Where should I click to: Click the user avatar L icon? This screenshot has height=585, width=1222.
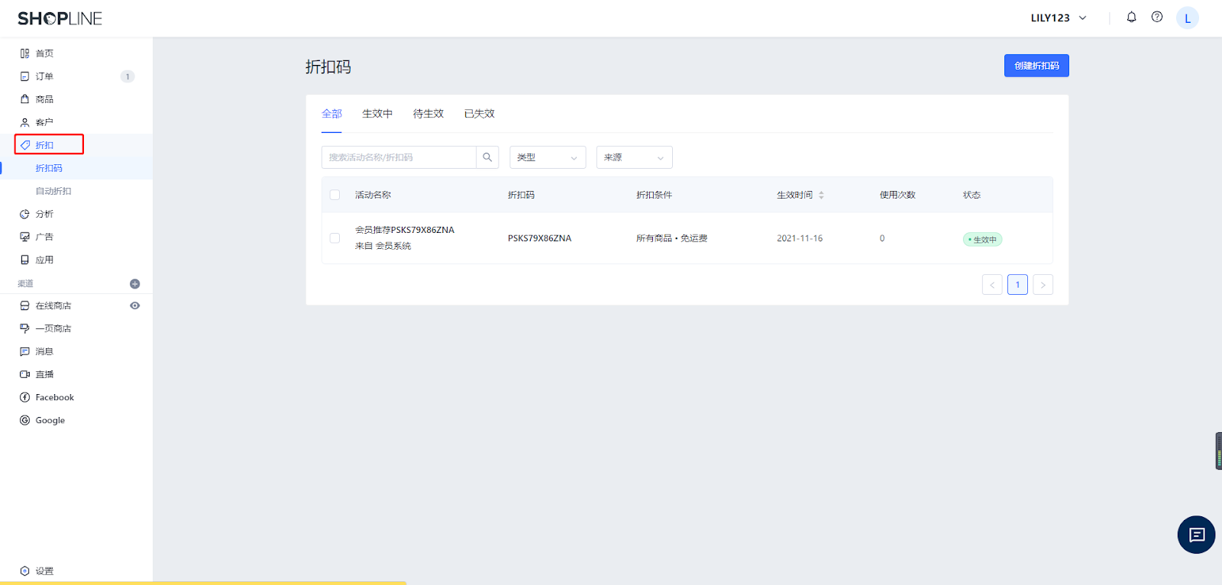coord(1187,18)
